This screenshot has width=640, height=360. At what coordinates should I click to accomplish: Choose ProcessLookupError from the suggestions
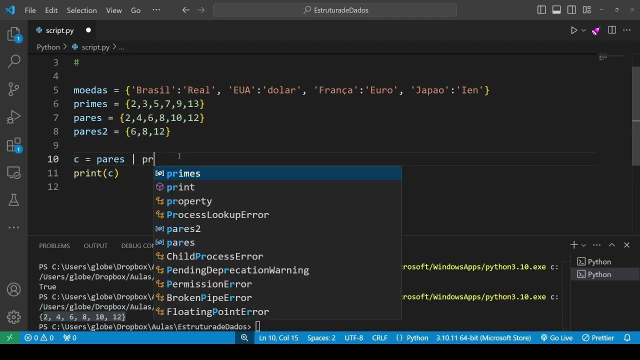(x=277, y=215)
